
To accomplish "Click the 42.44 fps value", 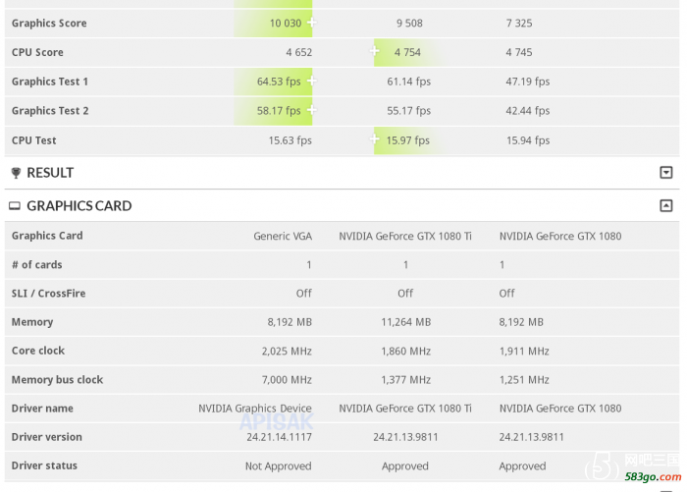I will point(528,111).
